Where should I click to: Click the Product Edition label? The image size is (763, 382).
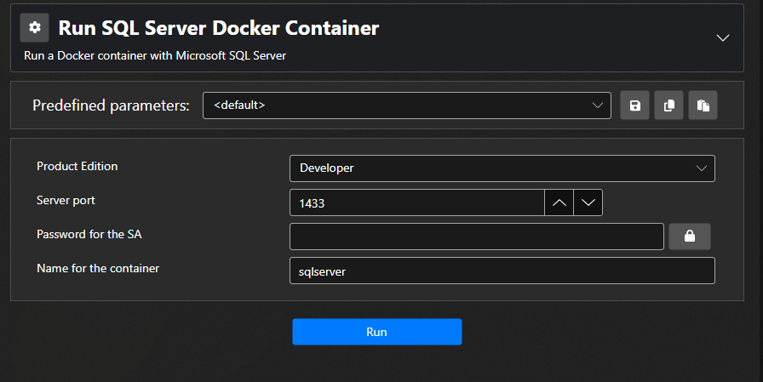click(x=77, y=166)
